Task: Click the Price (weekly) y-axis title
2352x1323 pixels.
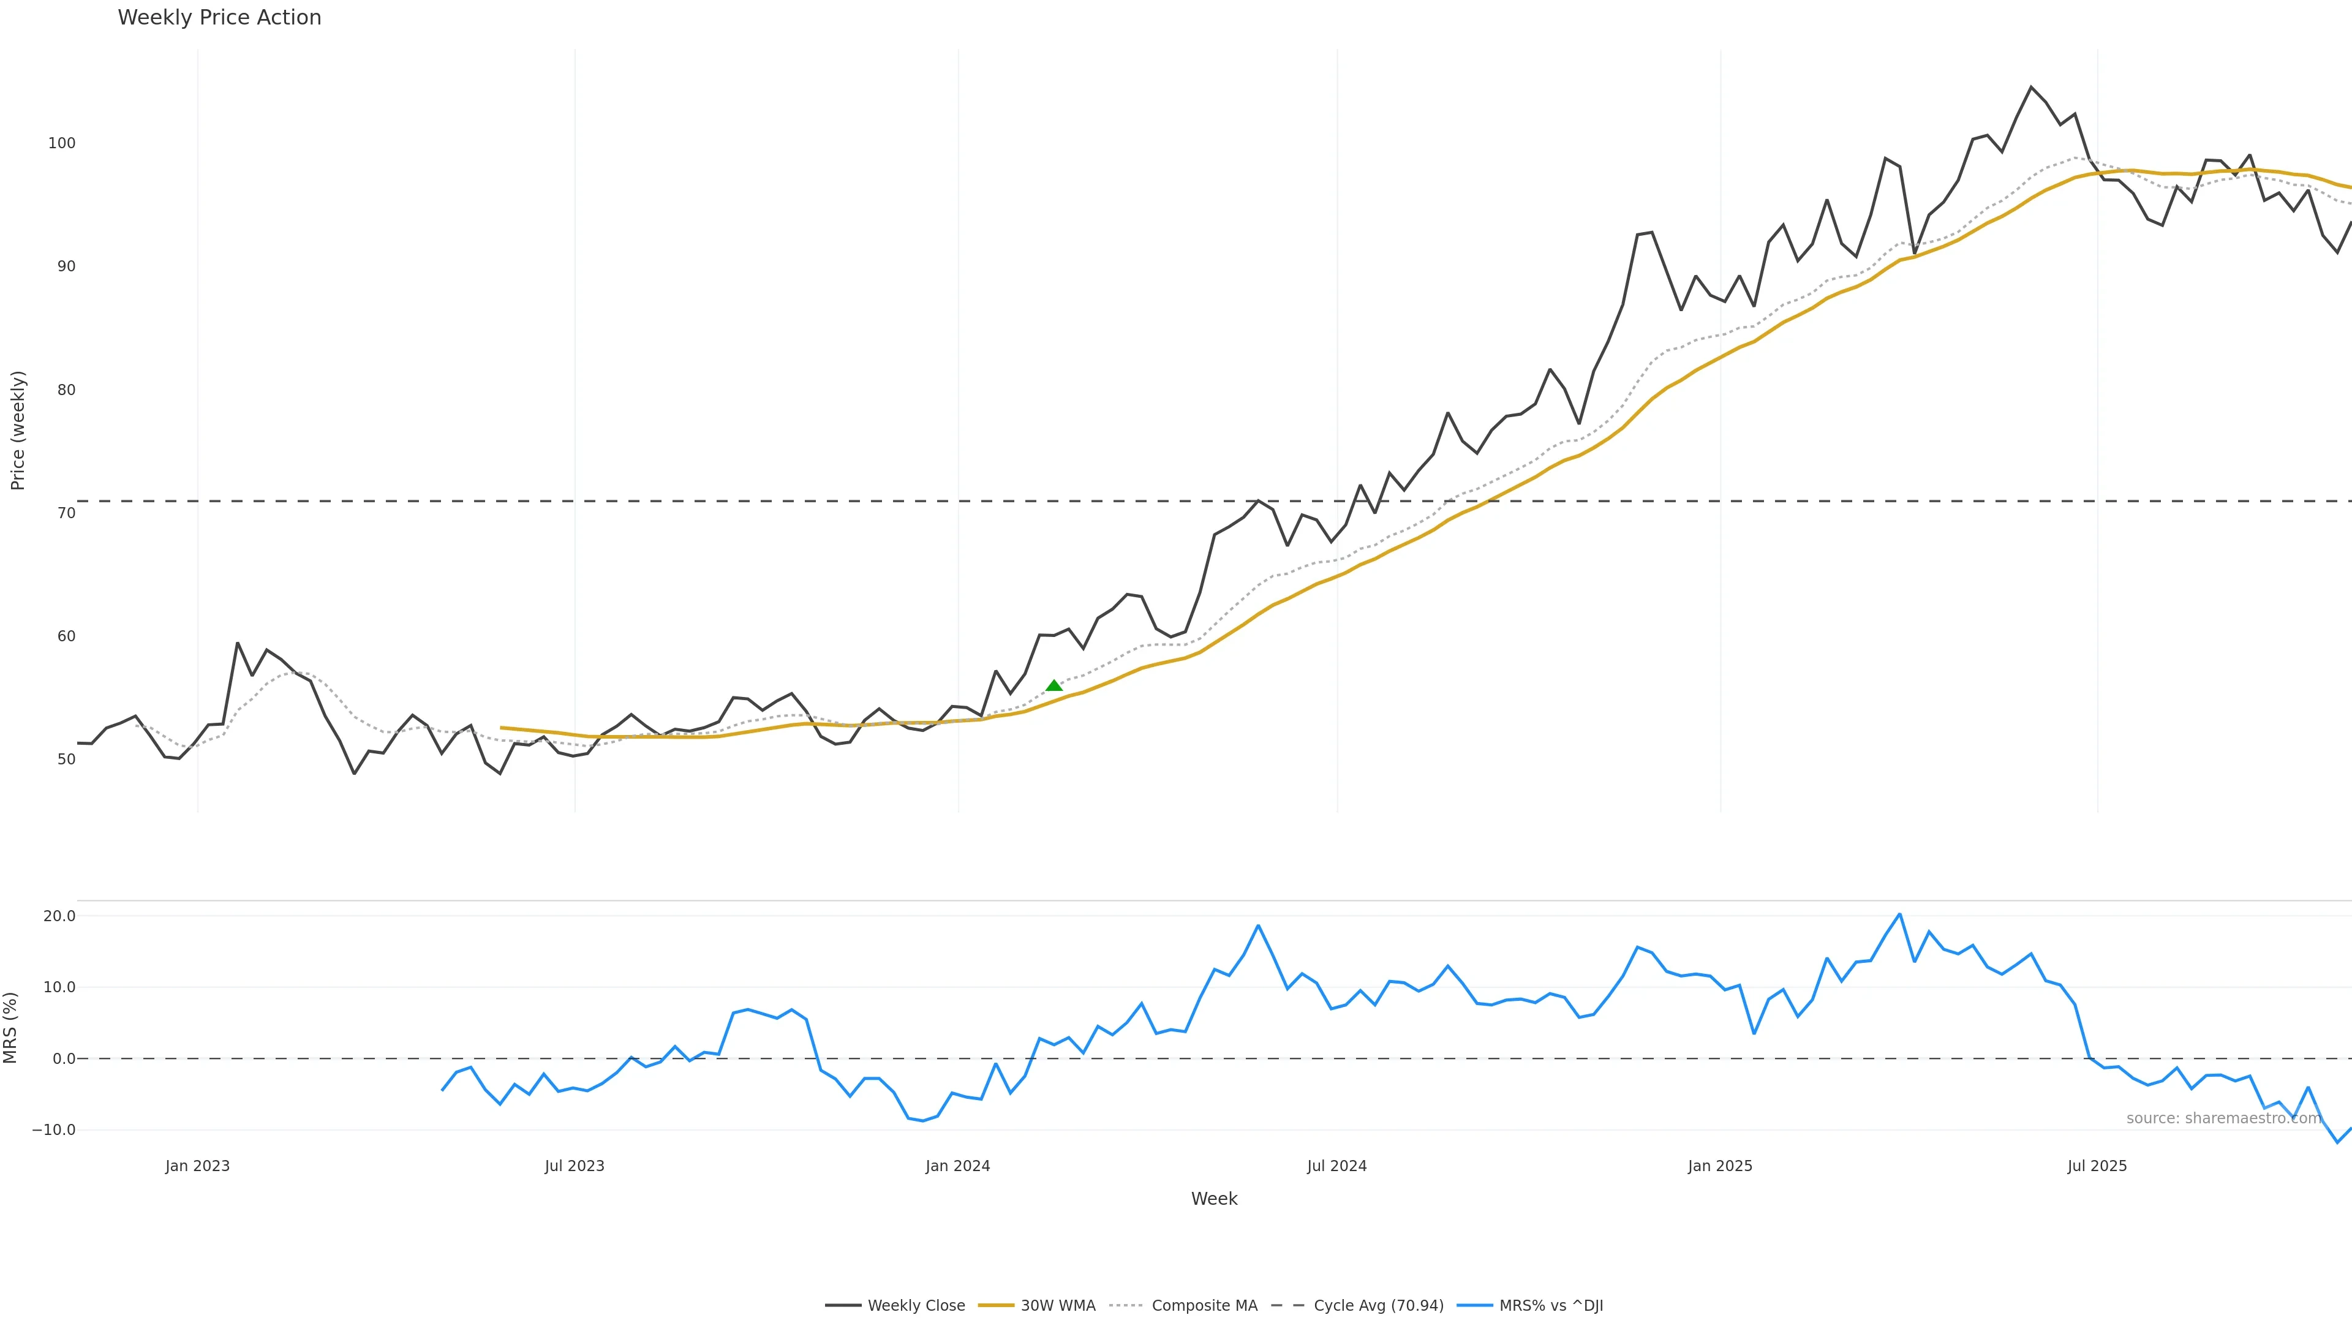Action: [x=17, y=430]
